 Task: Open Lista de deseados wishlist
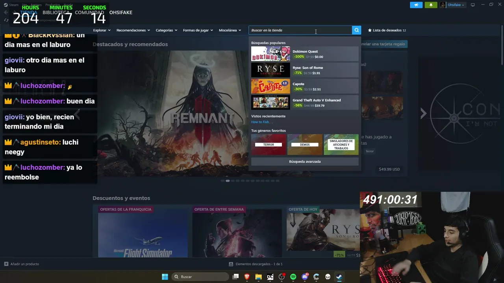[x=387, y=30]
